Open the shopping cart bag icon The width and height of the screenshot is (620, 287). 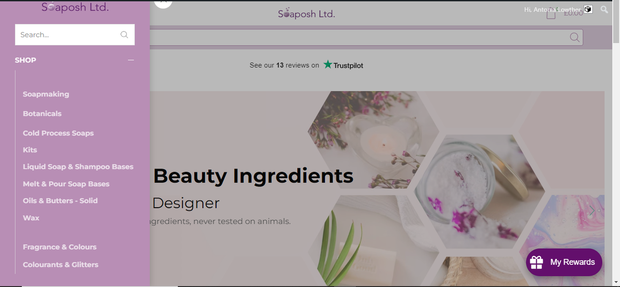pos(551,14)
